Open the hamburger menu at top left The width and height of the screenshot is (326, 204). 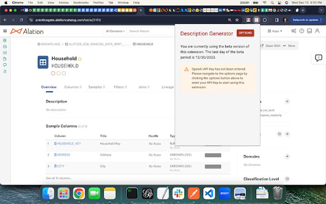coord(5,31)
